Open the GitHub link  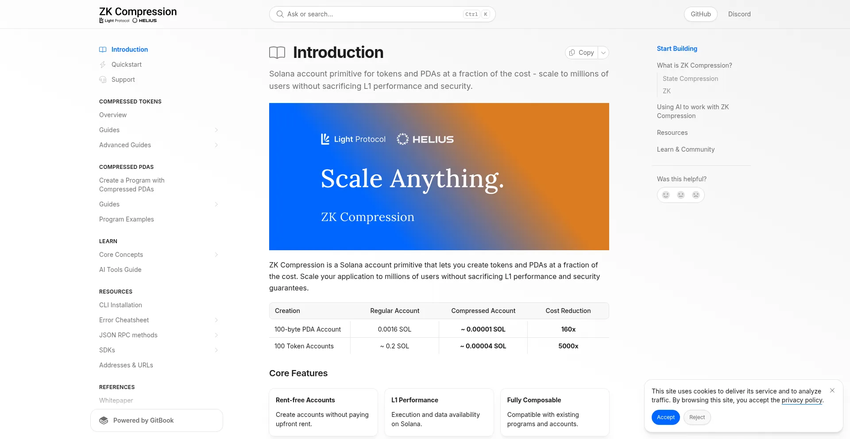coord(700,14)
